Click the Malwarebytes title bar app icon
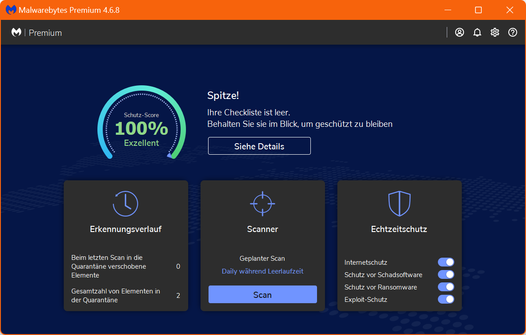Image resolution: width=526 pixels, height=335 pixels. pyautogui.click(x=11, y=10)
